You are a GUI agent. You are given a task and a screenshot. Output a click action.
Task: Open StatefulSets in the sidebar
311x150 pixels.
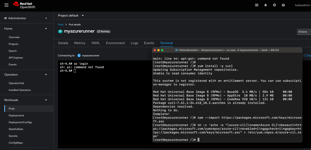tap(16, 129)
